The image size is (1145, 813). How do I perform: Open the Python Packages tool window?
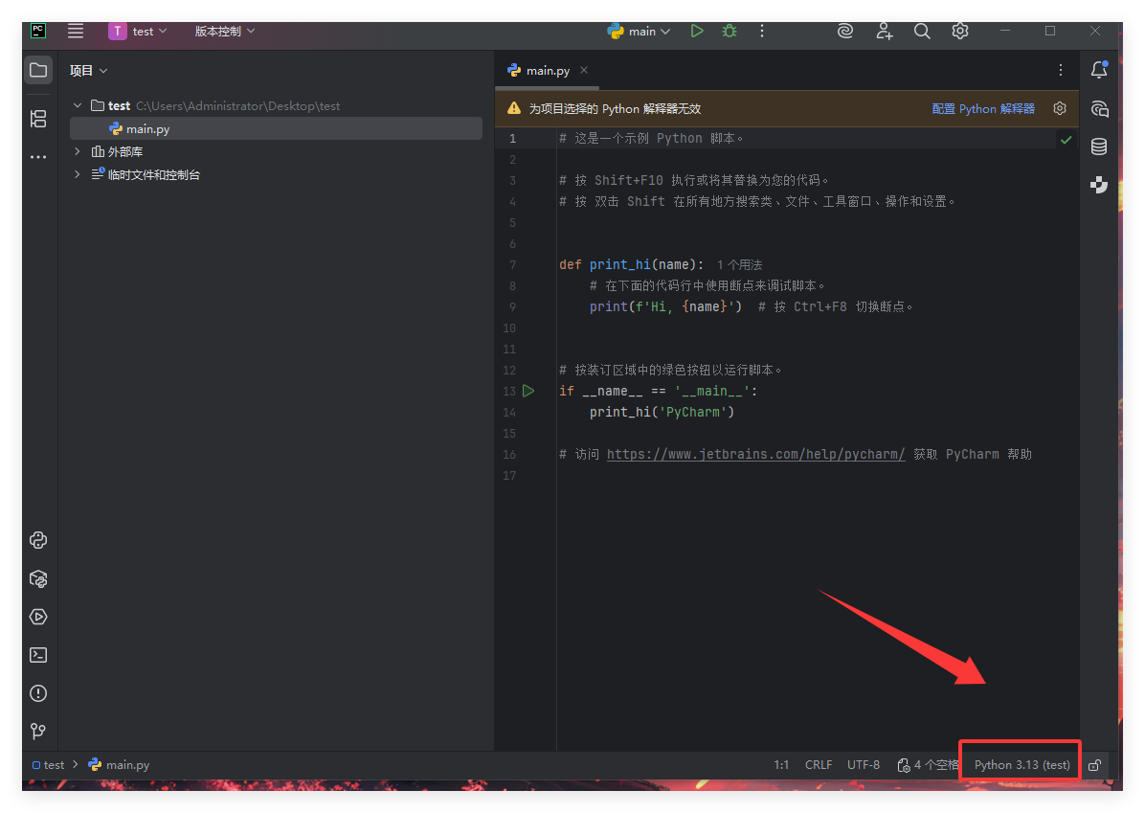click(x=38, y=579)
